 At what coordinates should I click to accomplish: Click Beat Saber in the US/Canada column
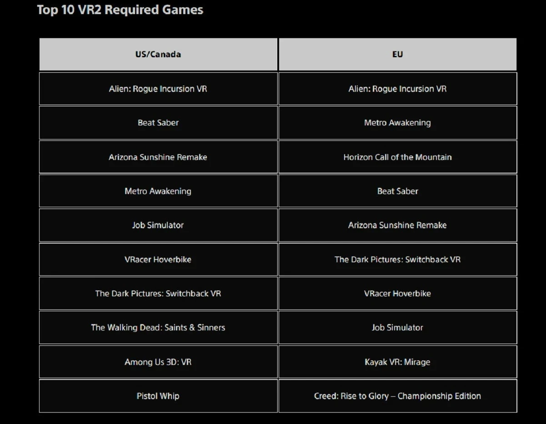click(x=158, y=123)
